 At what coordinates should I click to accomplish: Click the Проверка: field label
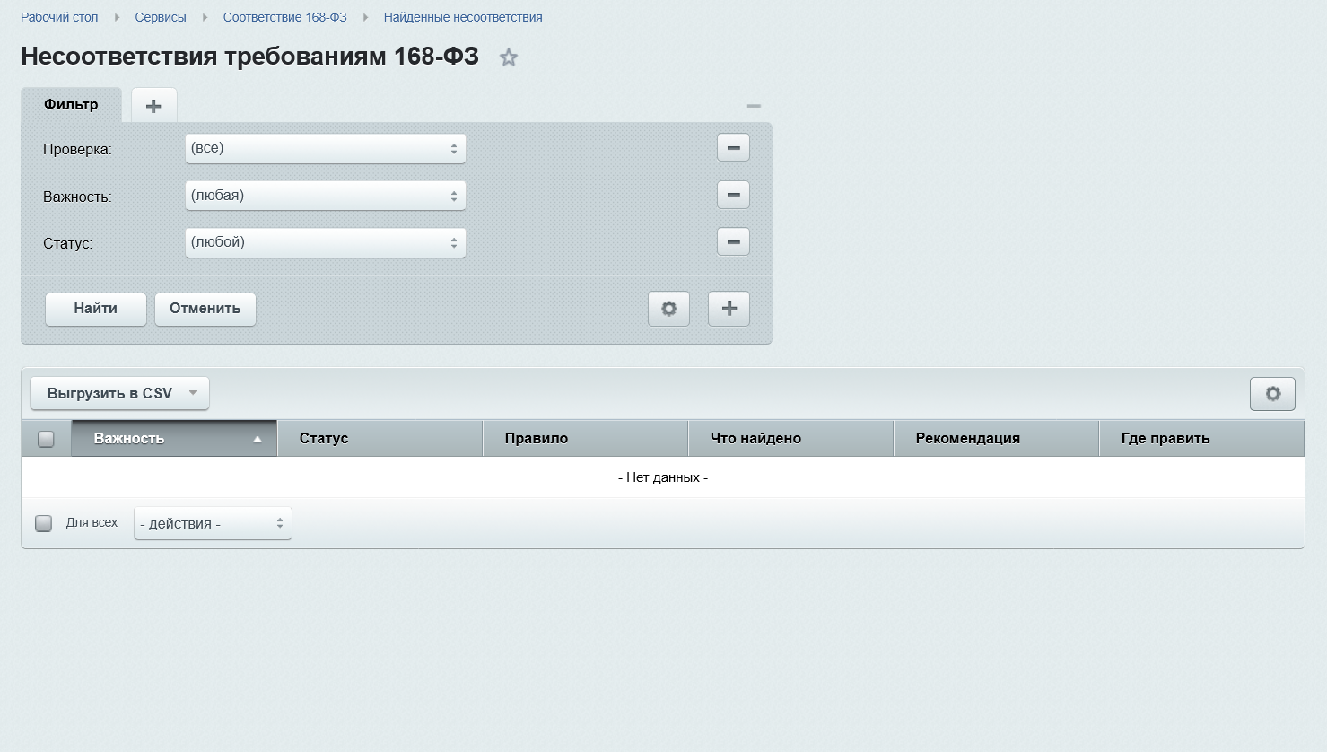point(77,150)
